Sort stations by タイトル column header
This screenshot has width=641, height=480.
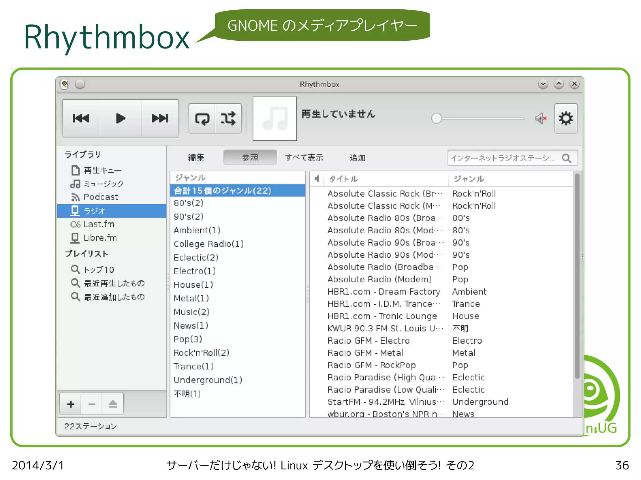pyautogui.click(x=386, y=179)
